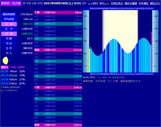Select the 14:54 tide time entry

[x=5, y=79]
